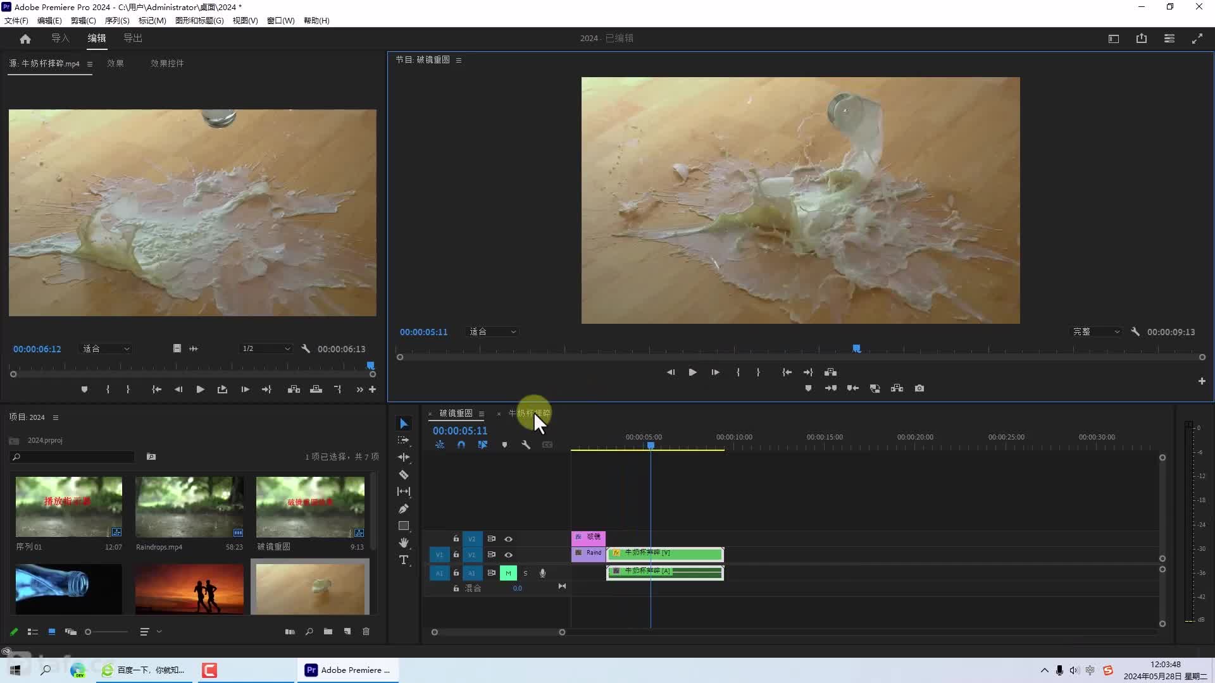This screenshot has height=683, width=1215.
Task: Step forward one frame in Program monitor
Action: (x=715, y=372)
